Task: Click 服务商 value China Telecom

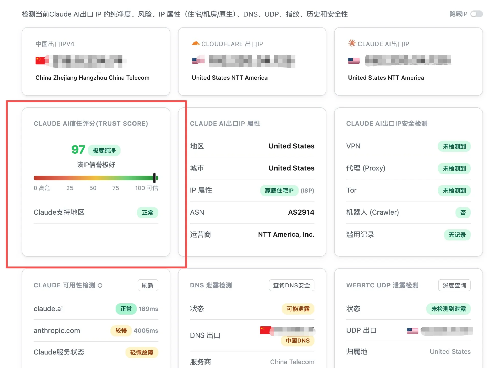Action: 292,362
